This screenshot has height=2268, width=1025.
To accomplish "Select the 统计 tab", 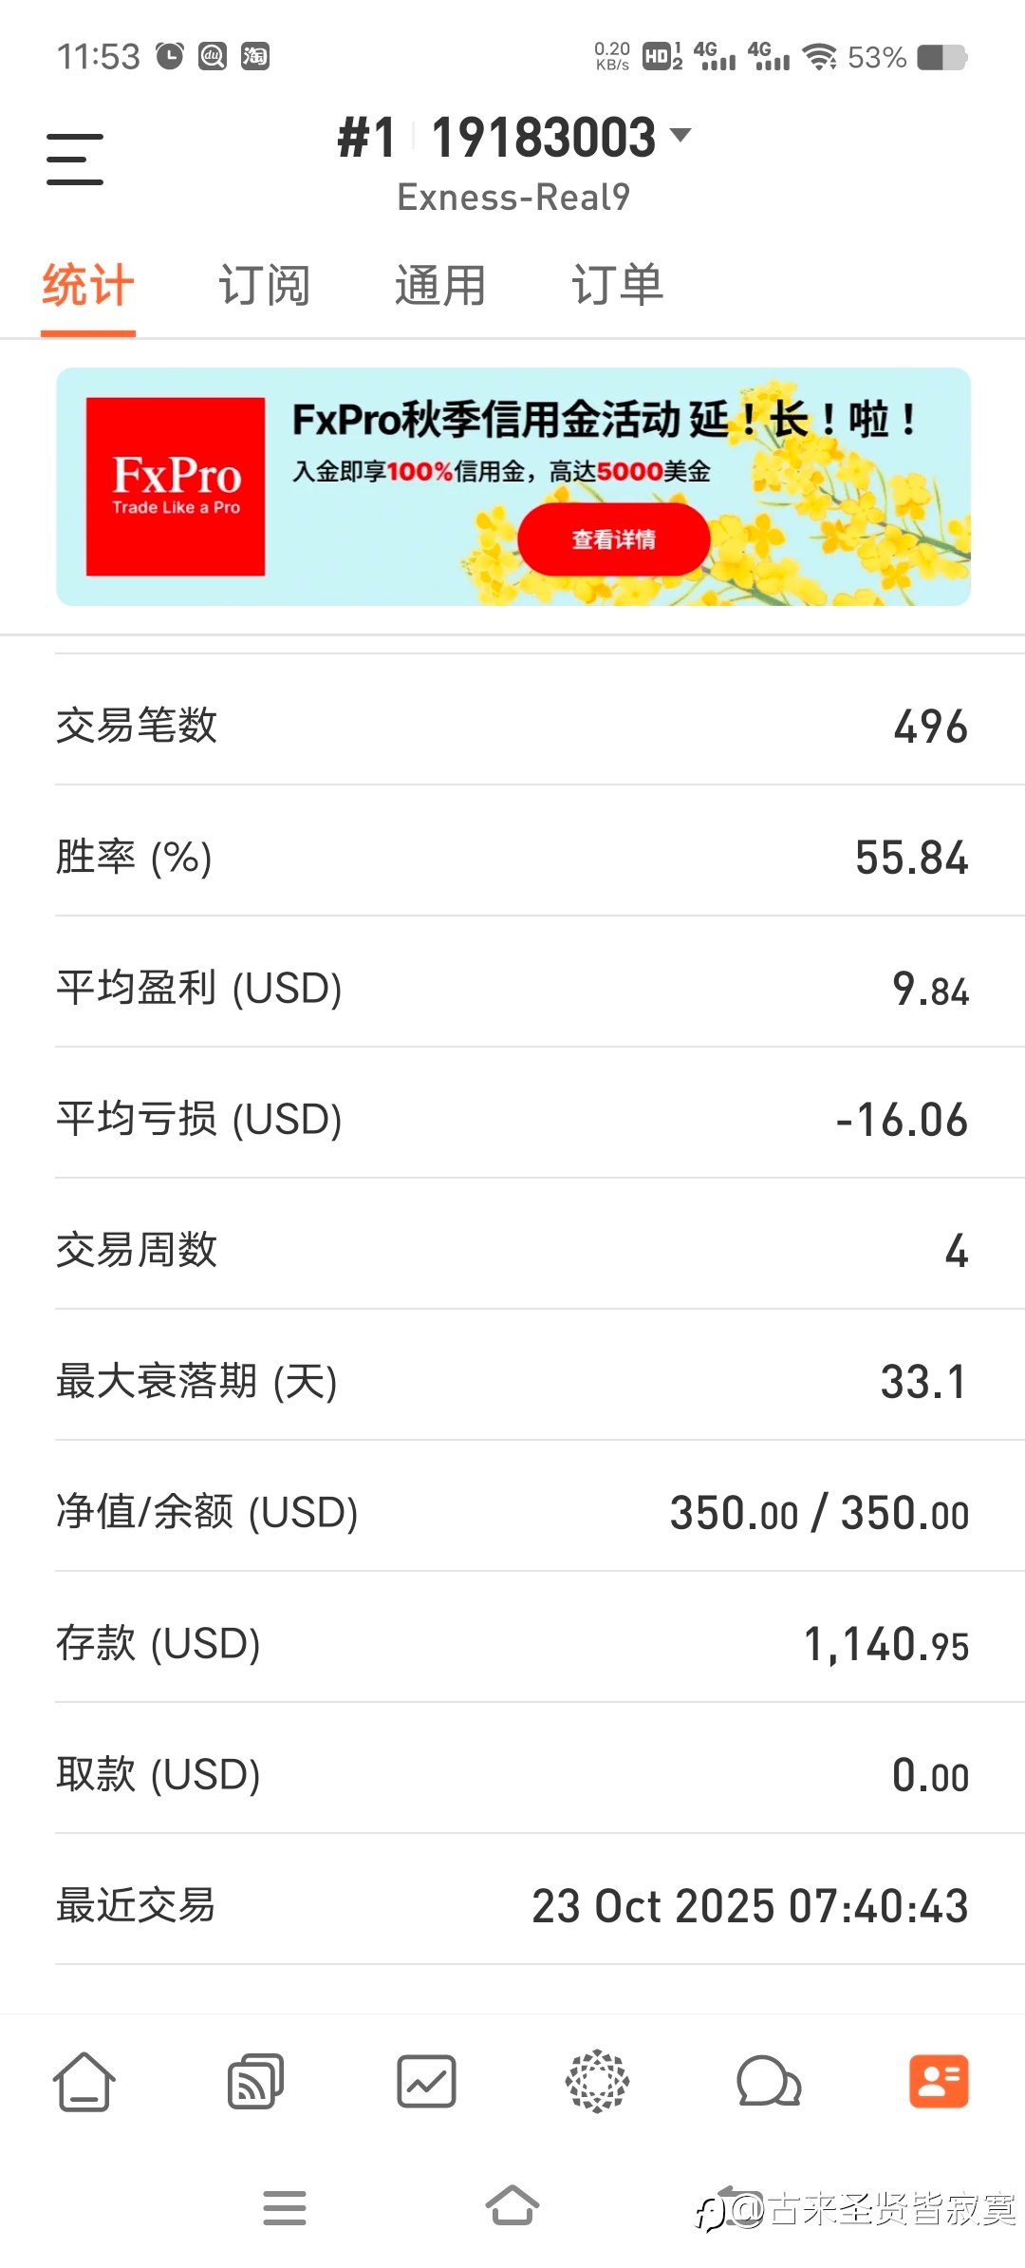I will pyautogui.click(x=87, y=285).
